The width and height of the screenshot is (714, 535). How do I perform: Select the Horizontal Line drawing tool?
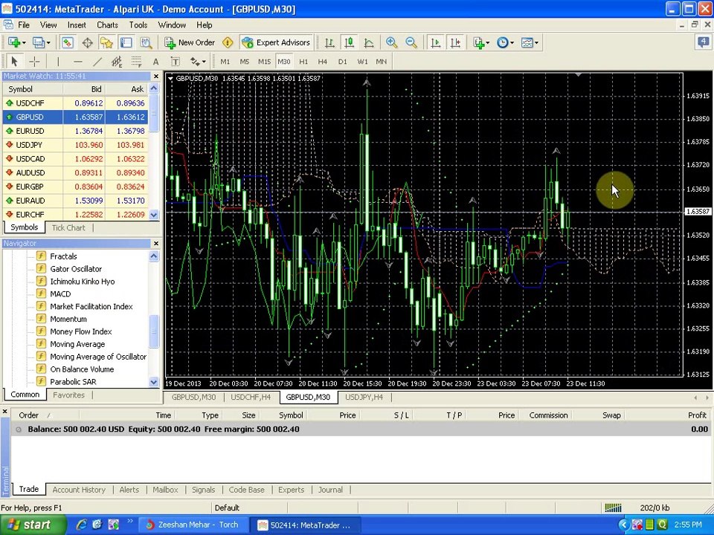pos(78,61)
